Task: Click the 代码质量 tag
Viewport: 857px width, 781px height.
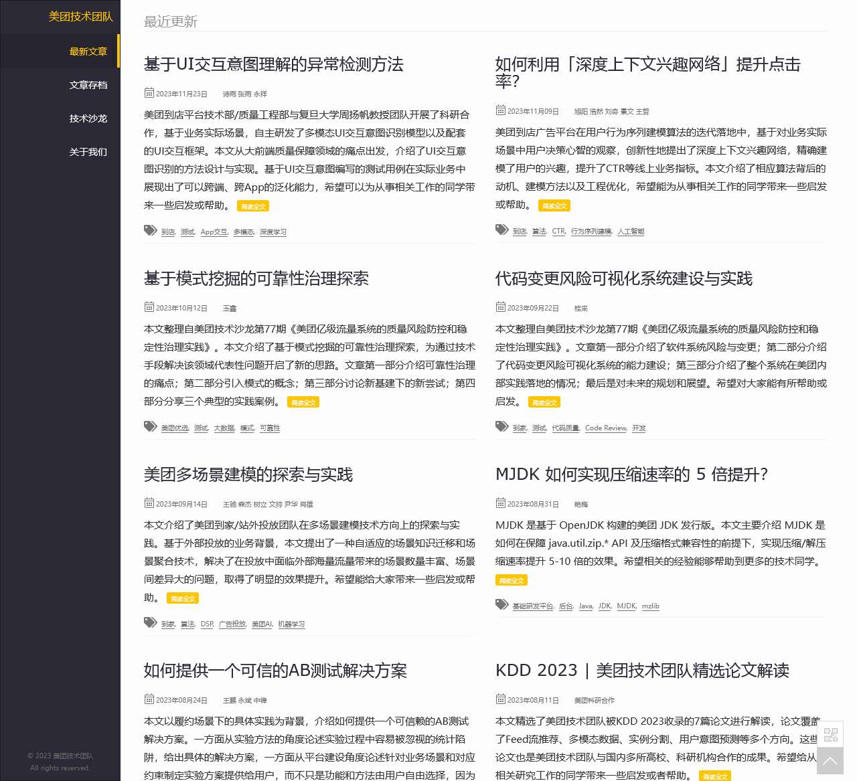Action: pyautogui.click(x=565, y=428)
